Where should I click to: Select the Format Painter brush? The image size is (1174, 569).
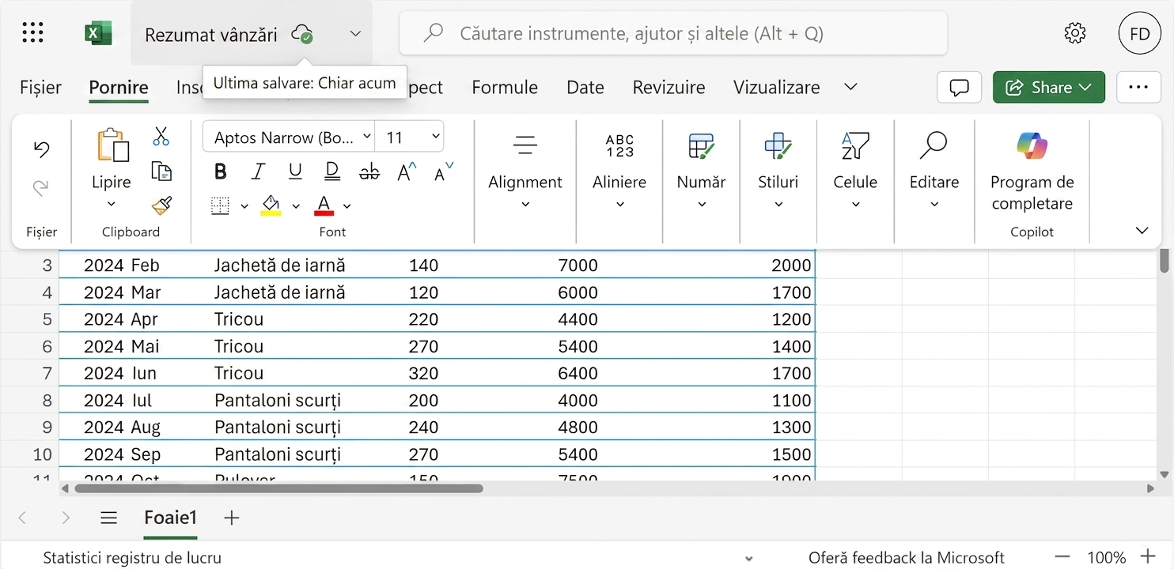point(161,206)
